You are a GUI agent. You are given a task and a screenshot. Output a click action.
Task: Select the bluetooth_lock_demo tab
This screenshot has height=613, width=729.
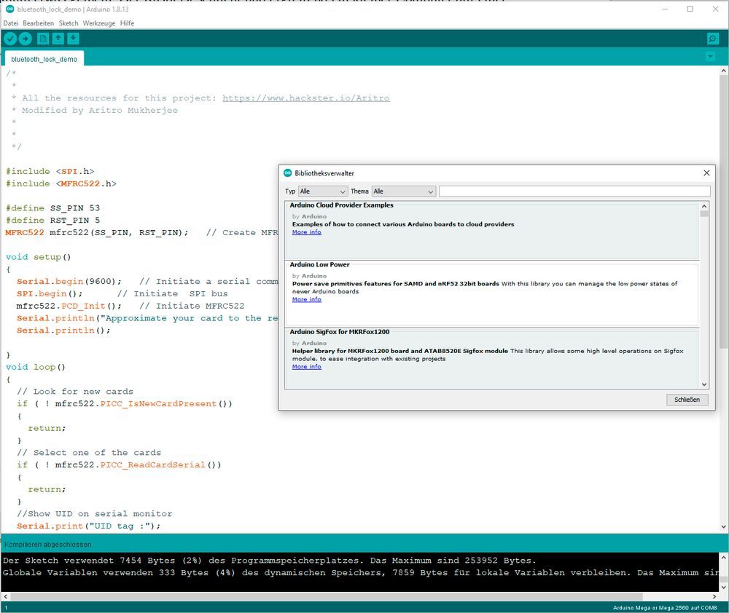pyautogui.click(x=44, y=59)
